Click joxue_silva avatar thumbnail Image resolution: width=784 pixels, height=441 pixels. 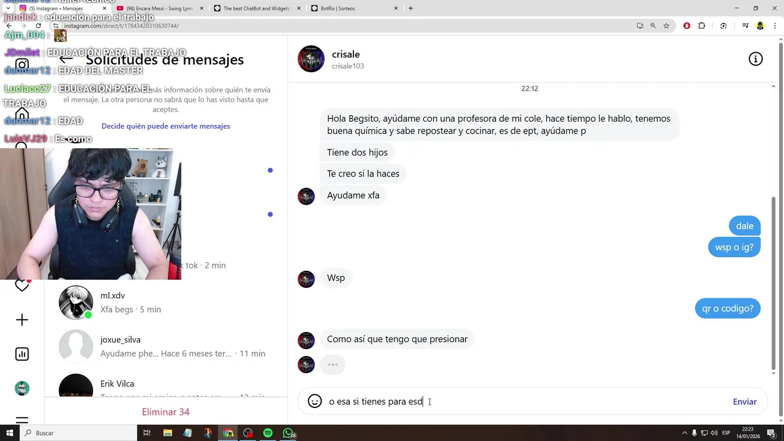[x=76, y=347]
